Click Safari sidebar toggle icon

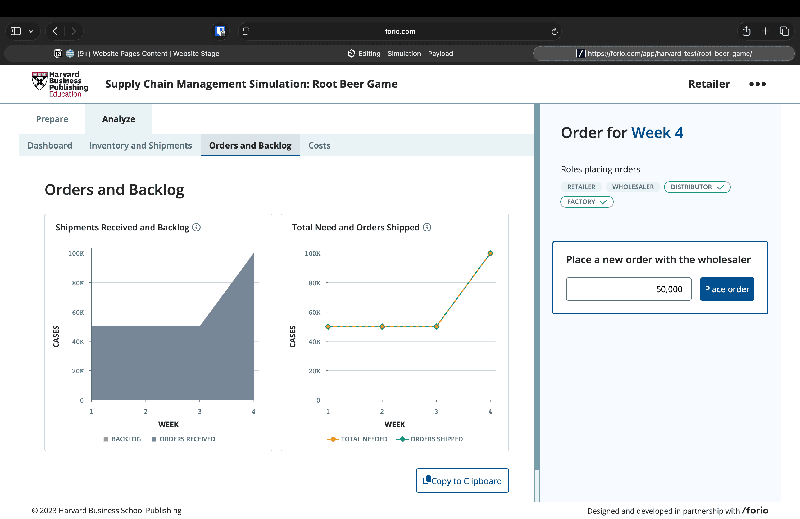pos(16,31)
